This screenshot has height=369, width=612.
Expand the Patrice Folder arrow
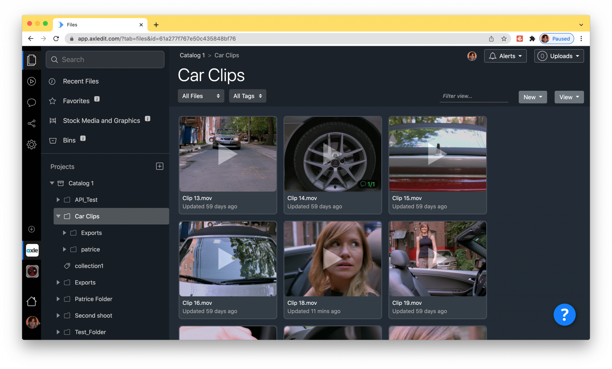click(x=58, y=299)
